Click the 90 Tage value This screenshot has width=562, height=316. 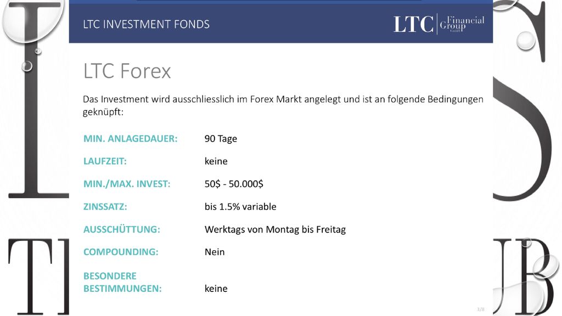pos(221,139)
